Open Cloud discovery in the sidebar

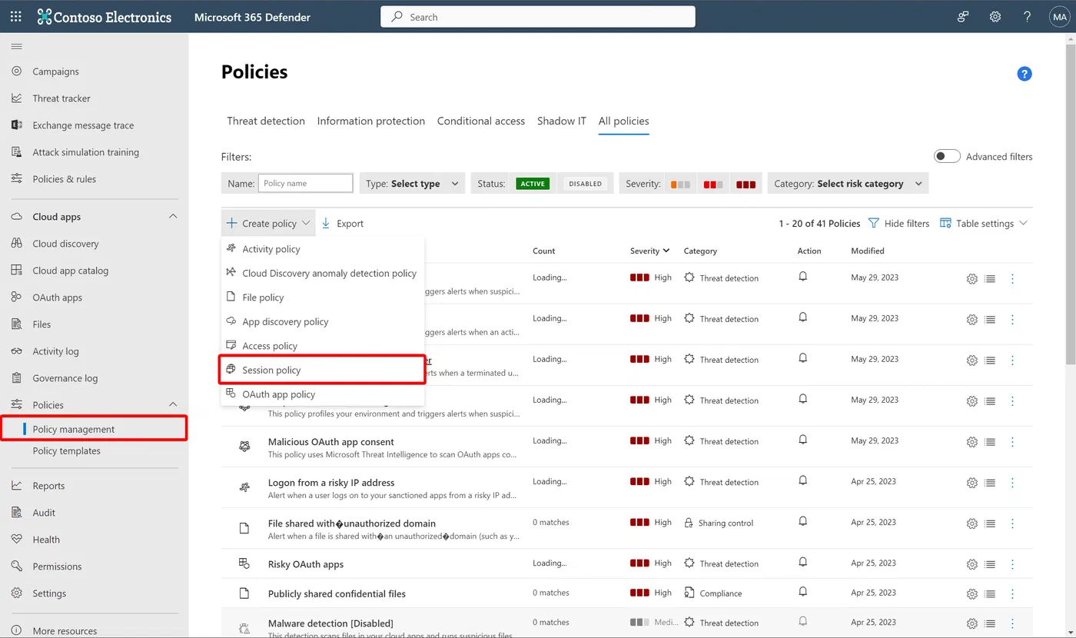point(65,244)
